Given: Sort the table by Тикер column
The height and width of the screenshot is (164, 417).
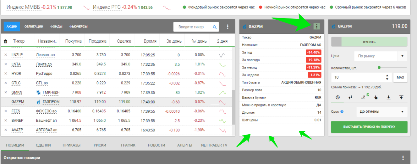Looking at the screenshot, I should tap(19, 41).
